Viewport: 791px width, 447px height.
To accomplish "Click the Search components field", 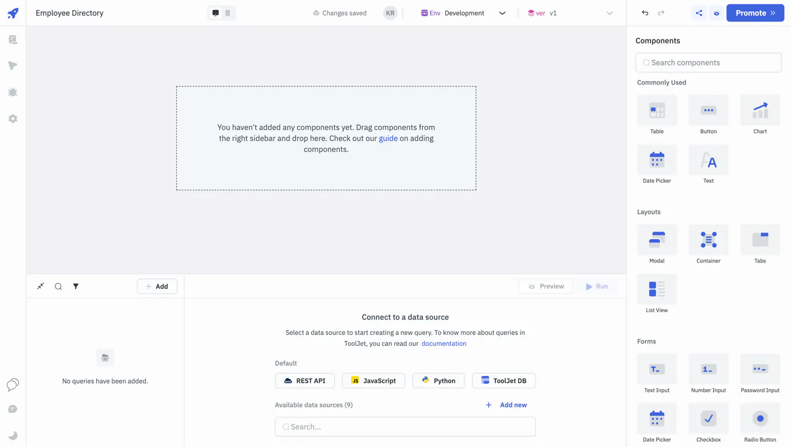I will (709, 63).
